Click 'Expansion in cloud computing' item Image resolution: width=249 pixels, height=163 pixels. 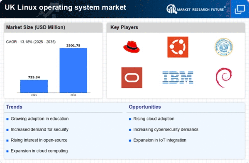point(39,151)
